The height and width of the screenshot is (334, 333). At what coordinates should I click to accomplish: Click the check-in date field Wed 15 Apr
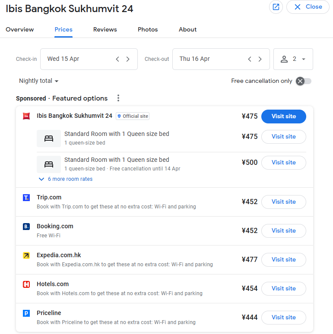pos(89,59)
